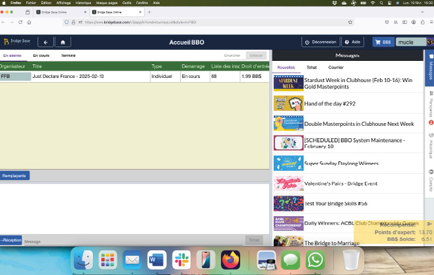Go to BBO home via house icon
The image size is (434, 275).
coord(63,42)
